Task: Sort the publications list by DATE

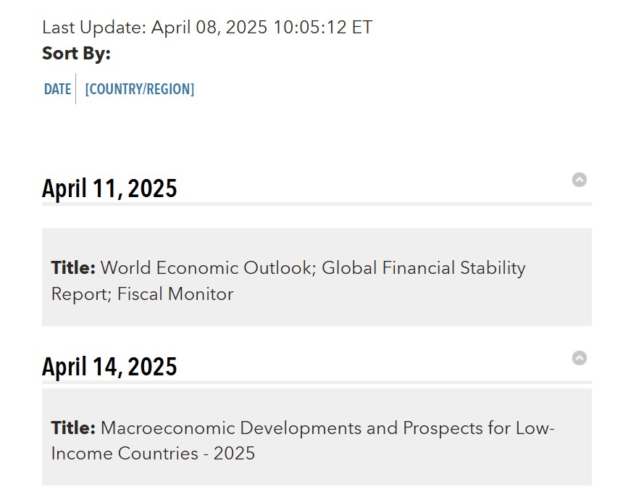Action: coord(57,88)
